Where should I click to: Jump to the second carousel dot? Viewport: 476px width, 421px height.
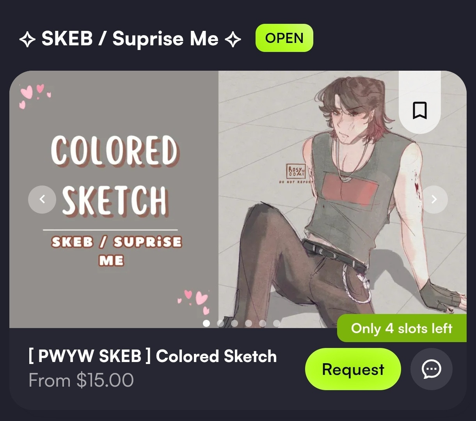(x=220, y=323)
